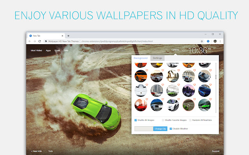Select the green car drifting in dust thumbnail
The image size is (249, 155).
click(x=188, y=105)
